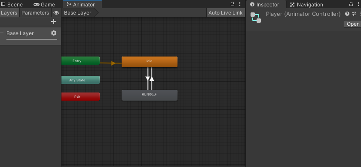The height and width of the screenshot is (167, 361).
Task: Select the RUN00_F state node
Action: pyautogui.click(x=150, y=95)
